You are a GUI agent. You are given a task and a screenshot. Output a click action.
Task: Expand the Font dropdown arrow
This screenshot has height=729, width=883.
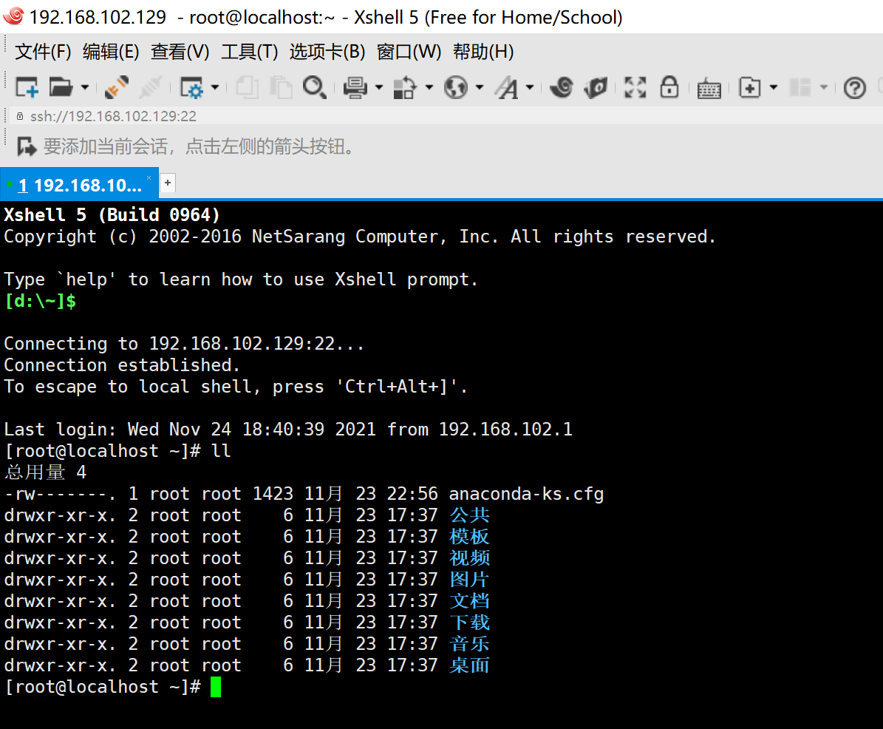pyautogui.click(x=529, y=88)
